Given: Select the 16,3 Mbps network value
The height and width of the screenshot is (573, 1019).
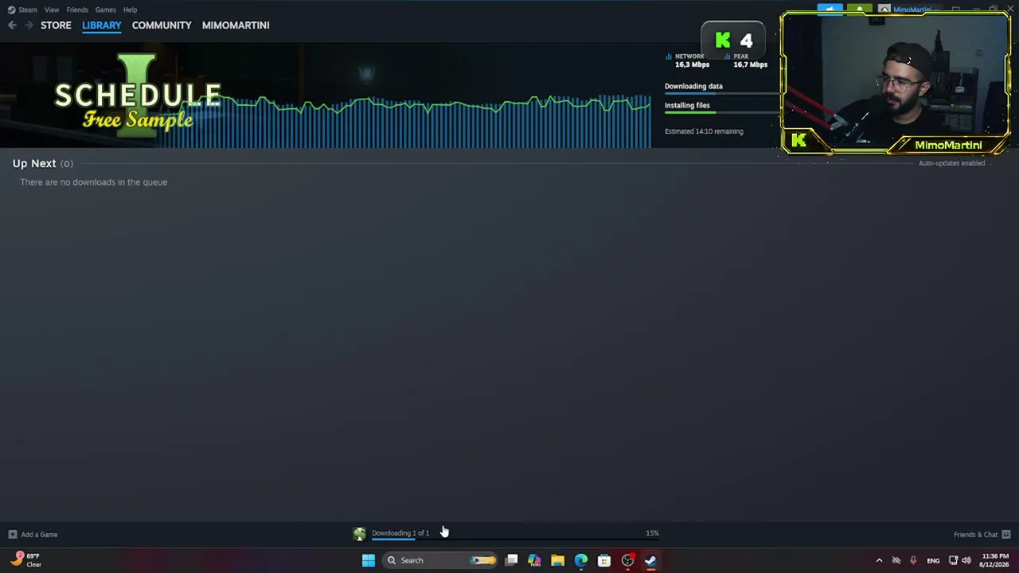Looking at the screenshot, I should pos(692,64).
